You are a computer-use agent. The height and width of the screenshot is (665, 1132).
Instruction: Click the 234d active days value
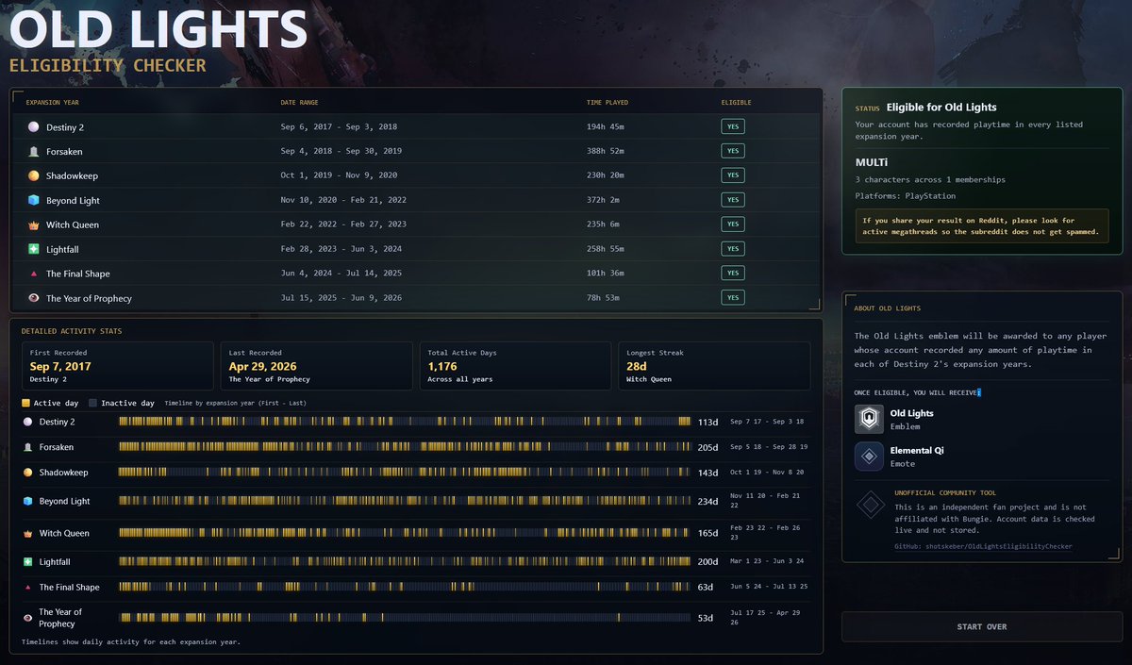(x=707, y=502)
